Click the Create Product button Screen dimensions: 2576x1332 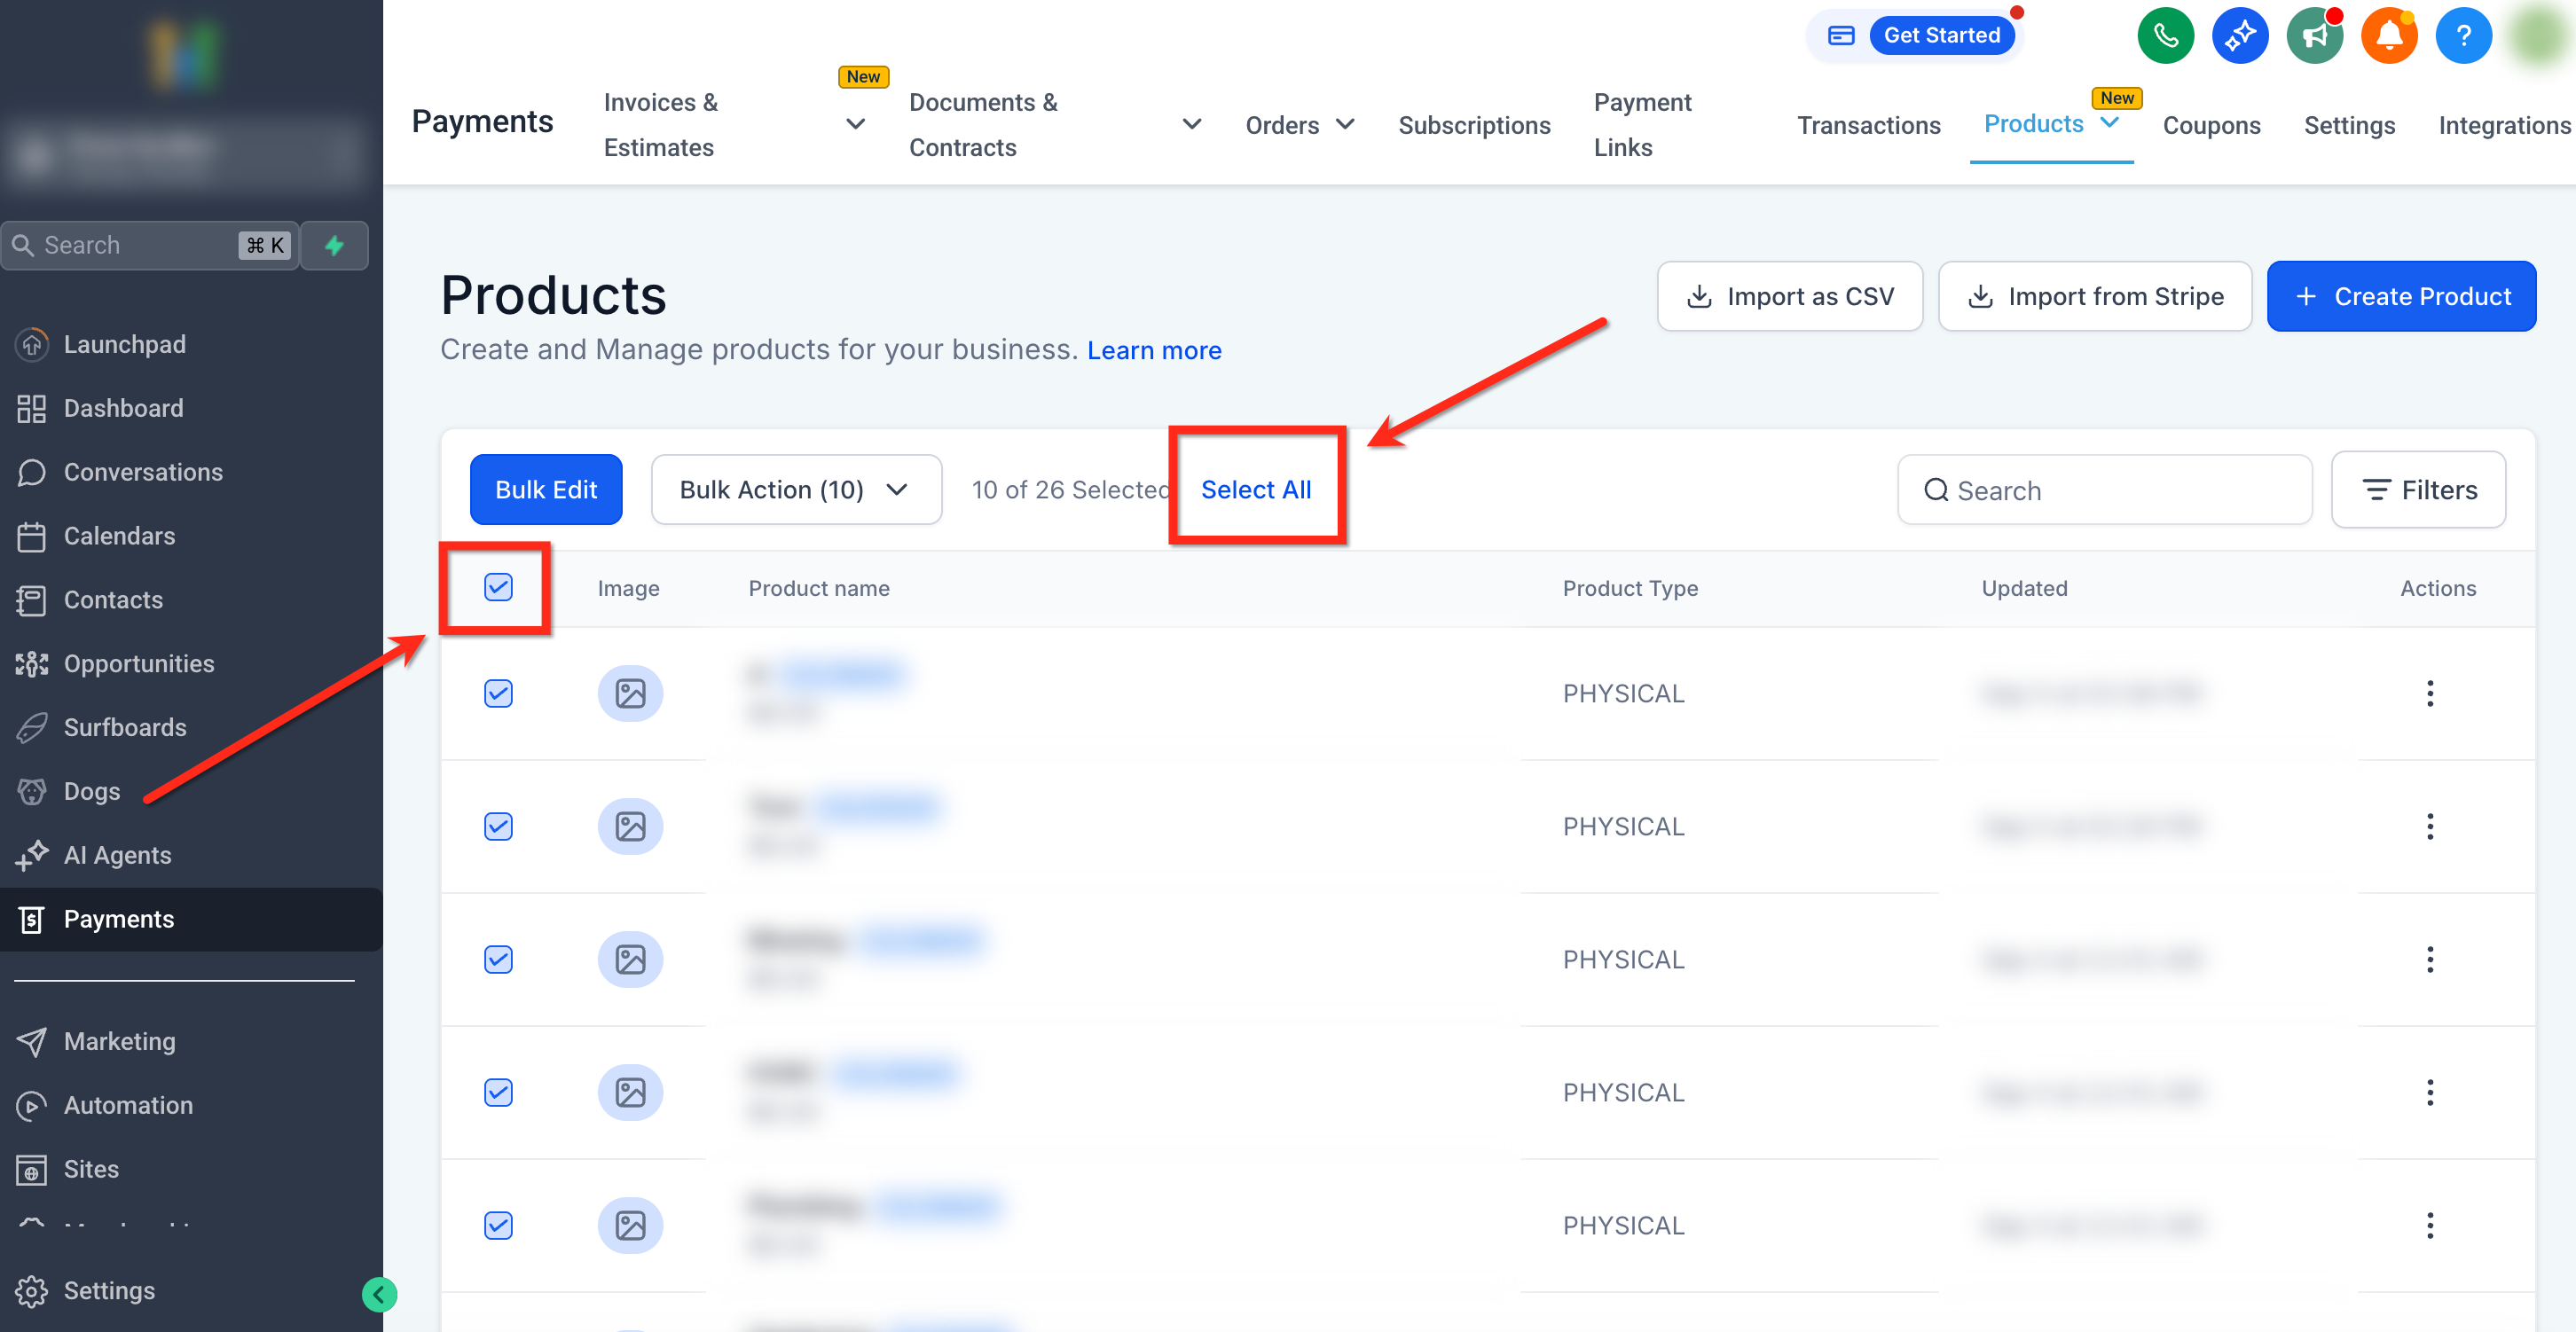point(2400,296)
